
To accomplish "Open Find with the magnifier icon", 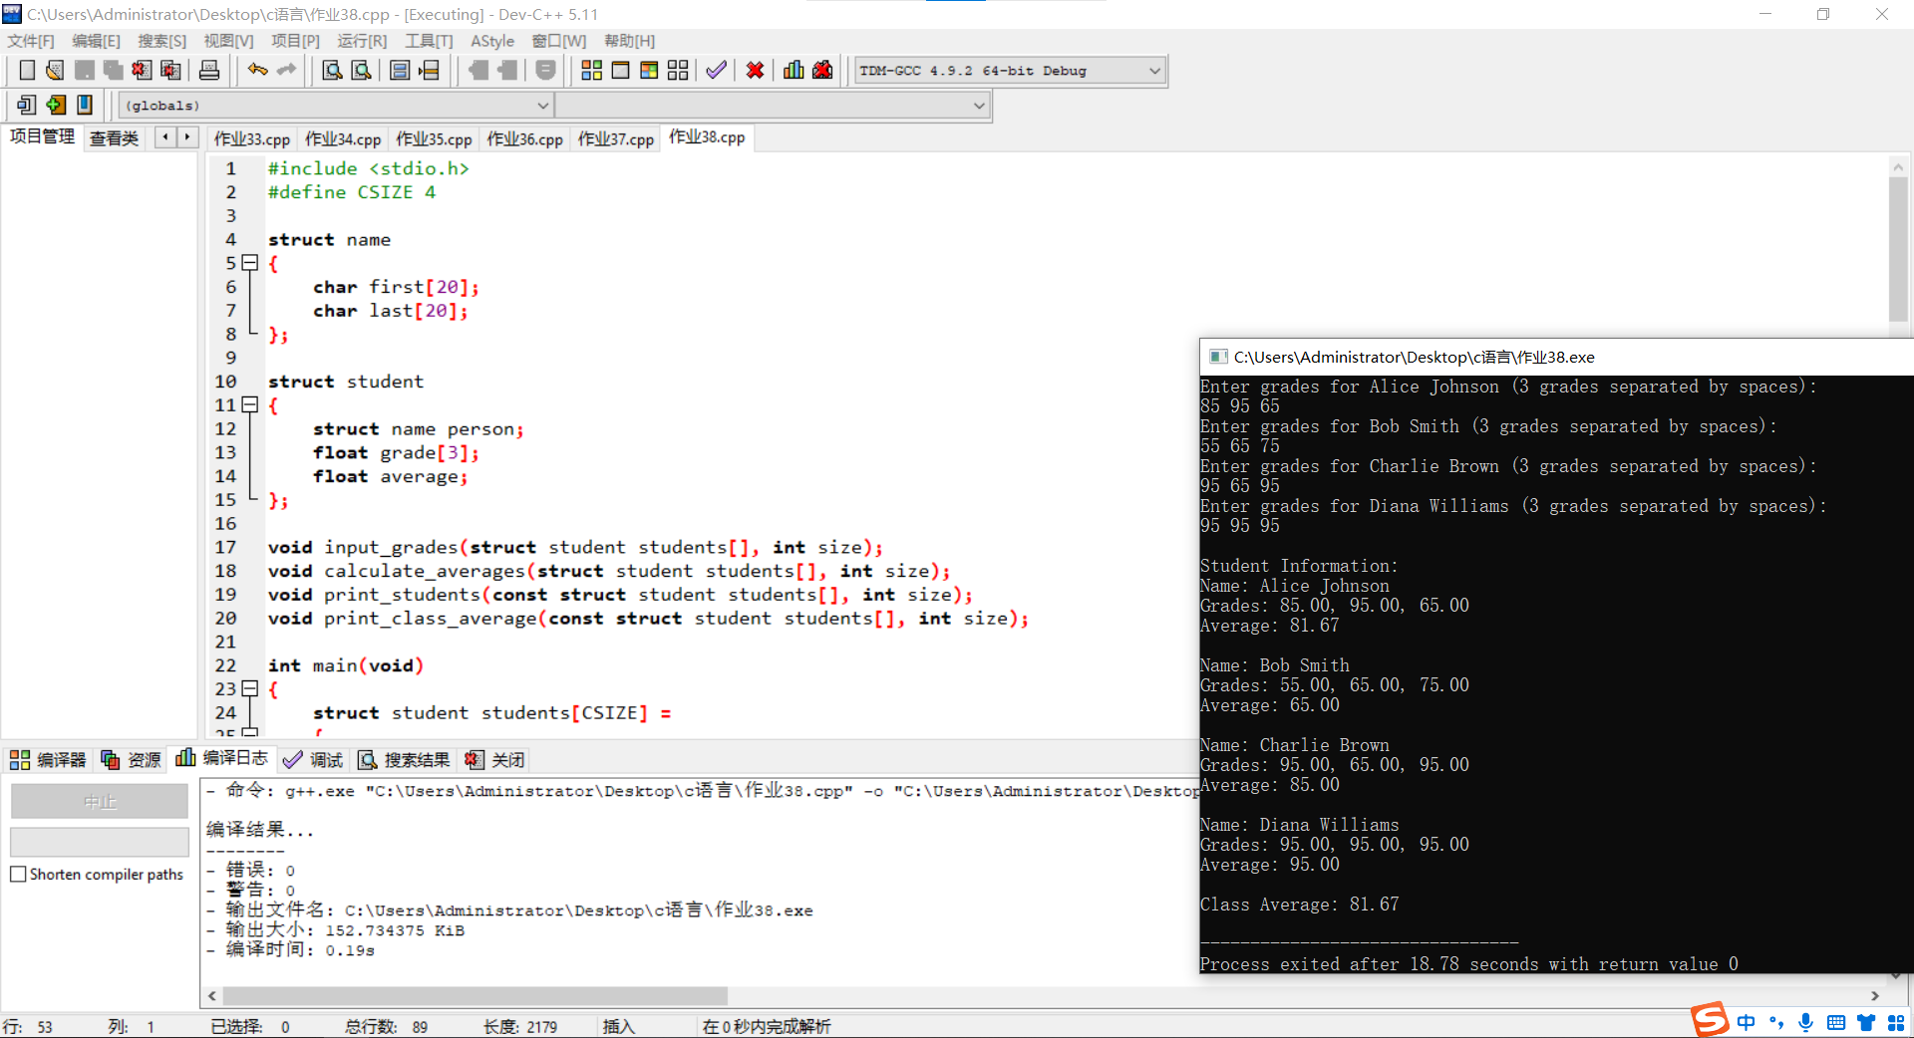I will (332, 71).
